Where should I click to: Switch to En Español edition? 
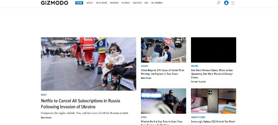tap(157, 3)
